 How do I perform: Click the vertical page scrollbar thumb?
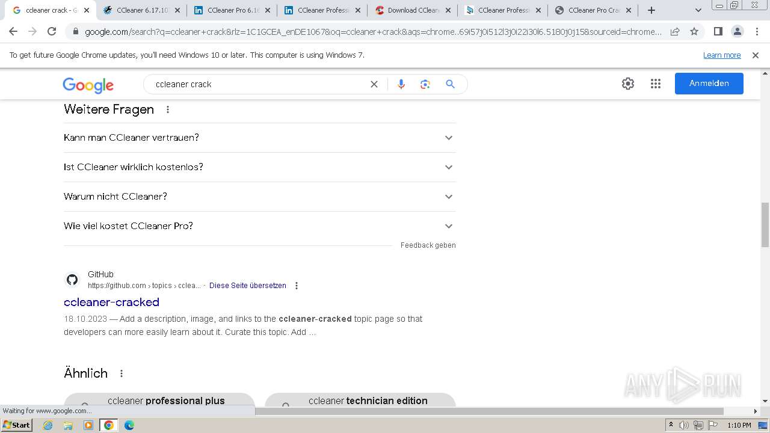coord(765,225)
